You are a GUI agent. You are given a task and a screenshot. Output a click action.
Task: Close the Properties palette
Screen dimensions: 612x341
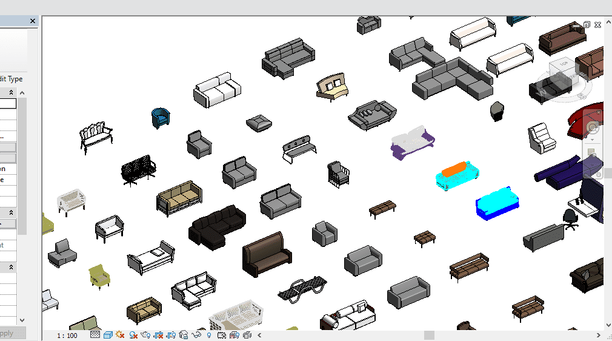point(33,21)
